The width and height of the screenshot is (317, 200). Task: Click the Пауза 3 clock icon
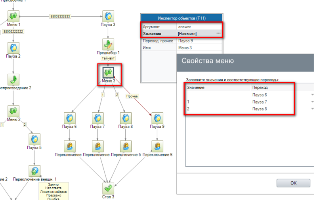click(108, 17)
